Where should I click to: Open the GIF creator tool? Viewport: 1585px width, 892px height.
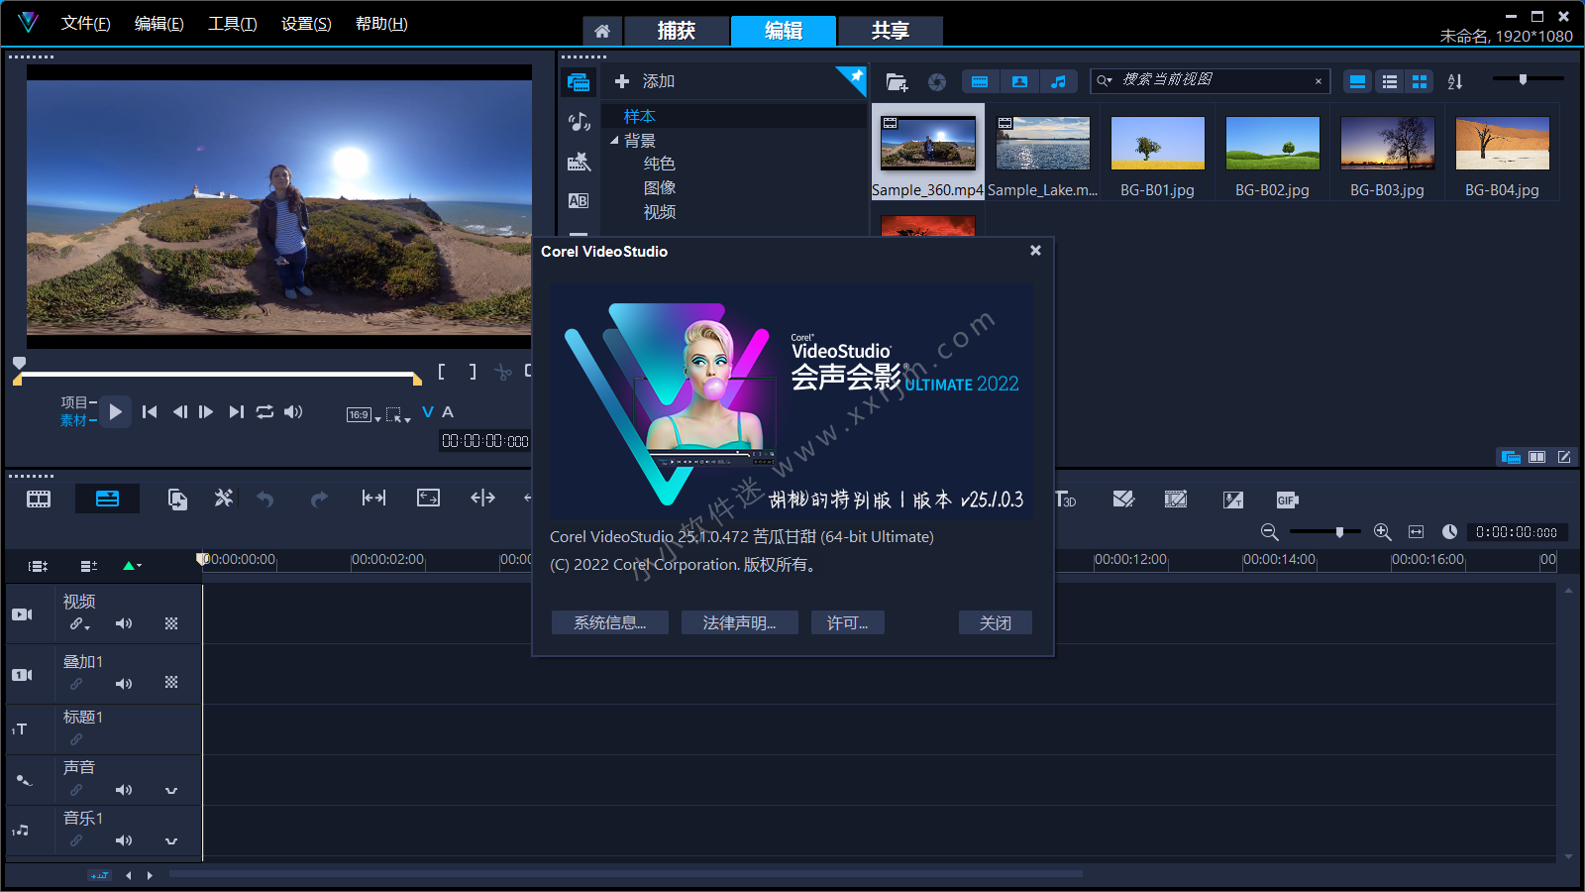(x=1287, y=500)
